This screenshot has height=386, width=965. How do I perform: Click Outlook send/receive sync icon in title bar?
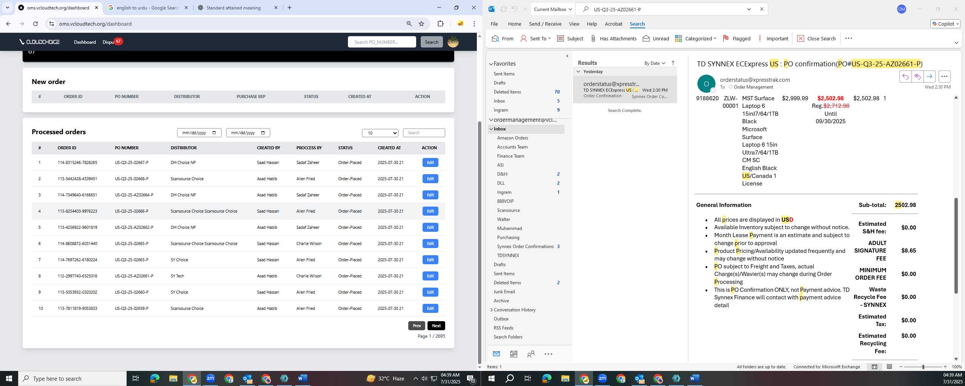pos(503,9)
